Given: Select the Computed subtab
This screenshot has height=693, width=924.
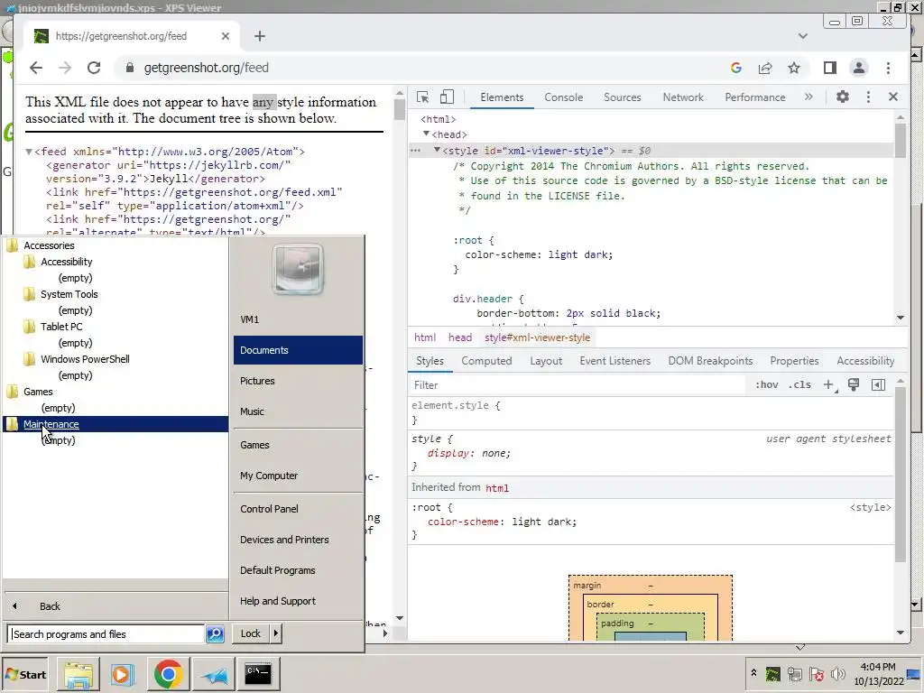Looking at the screenshot, I should tap(486, 361).
